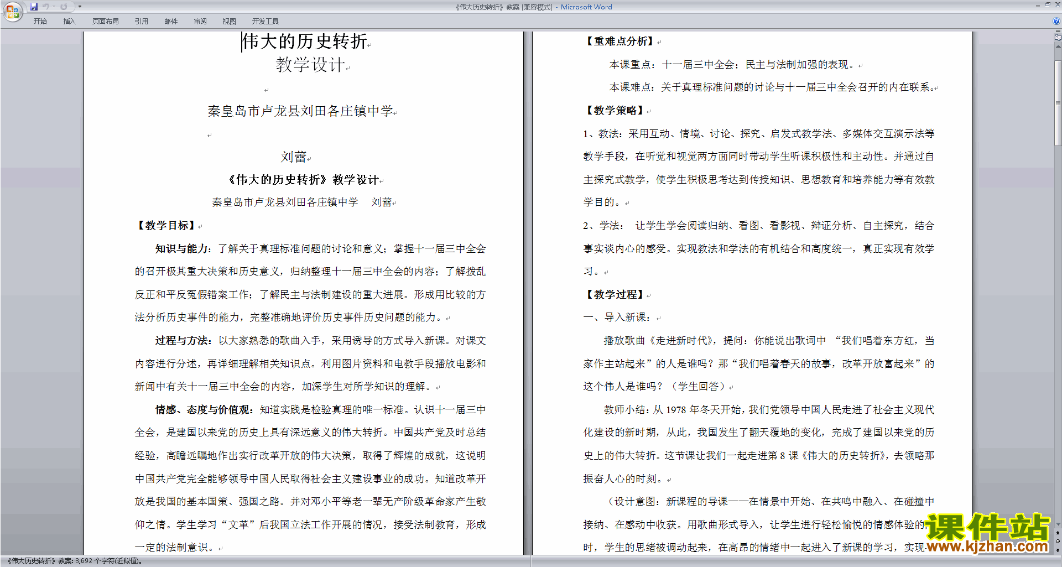Image resolution: width=1062 pixels, height=567 pixels.
Task: Click the vertical scrollbar up arrow
Action: coord(1058,45)
